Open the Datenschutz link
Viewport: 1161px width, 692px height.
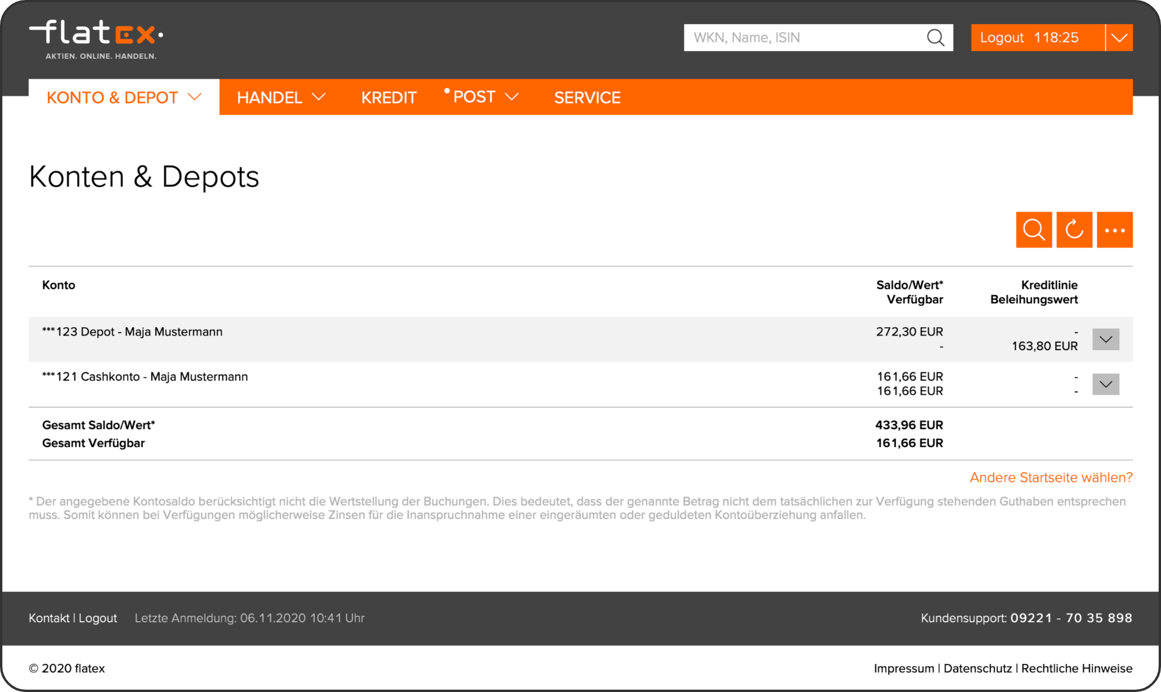click(x=977, y=669)
